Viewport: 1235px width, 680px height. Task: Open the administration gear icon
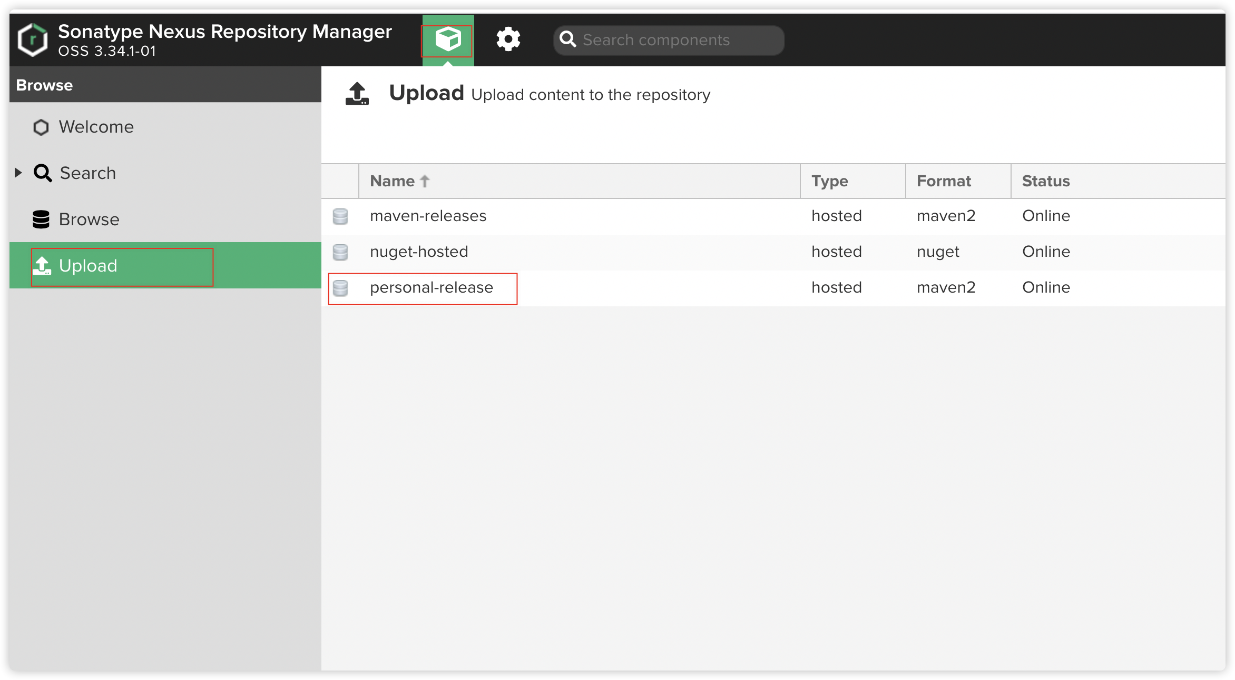508,39
